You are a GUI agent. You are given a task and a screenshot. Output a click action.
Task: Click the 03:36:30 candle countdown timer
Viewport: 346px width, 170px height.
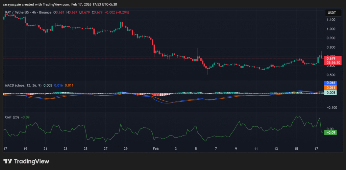(333, 63)
